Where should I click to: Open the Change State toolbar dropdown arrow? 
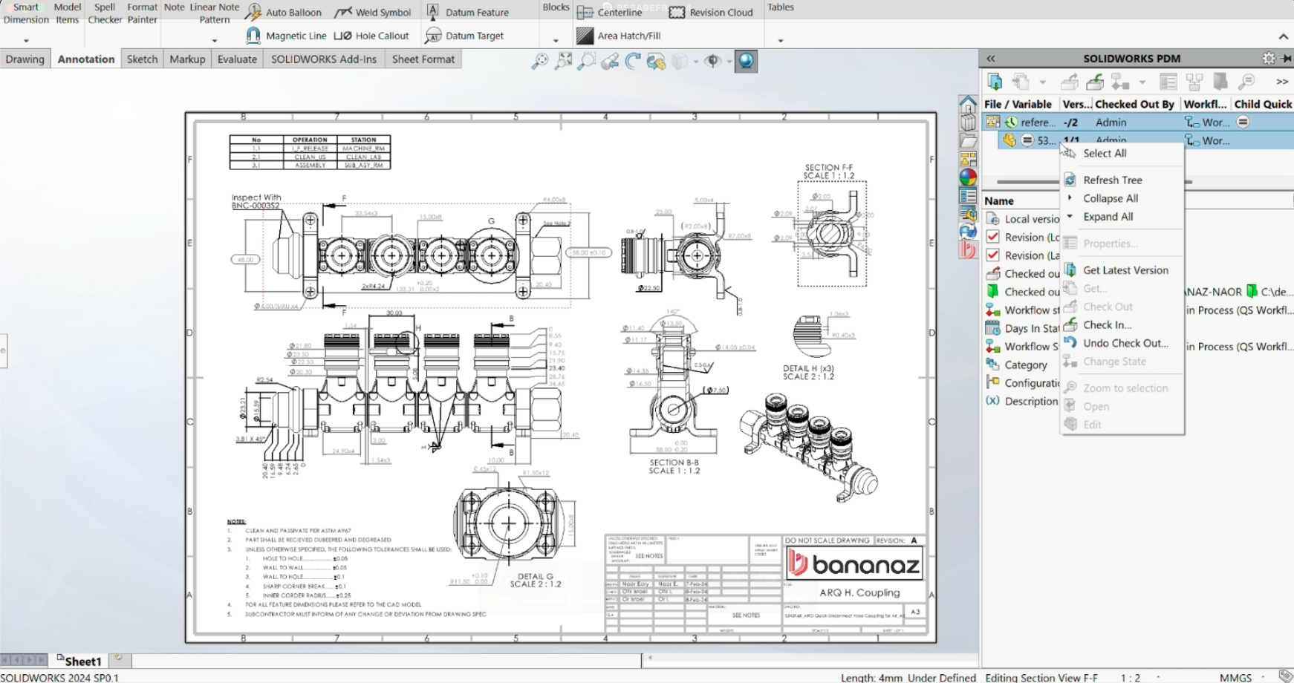[x=1142, y=82]
